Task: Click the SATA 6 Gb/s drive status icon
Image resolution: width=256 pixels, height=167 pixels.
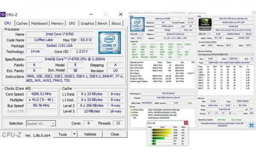Action: [x=131, y=110]
